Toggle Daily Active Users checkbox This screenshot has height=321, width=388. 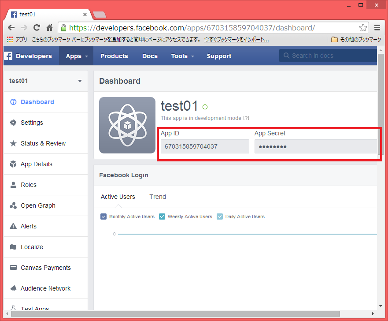220,216
